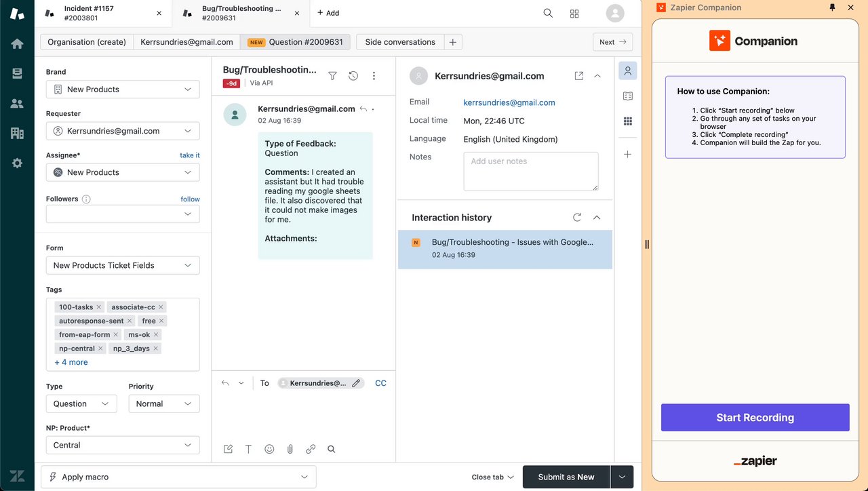This screenshot has width=868, height=491.
Task: Click the Add user notes field
Action: (531, 171)
